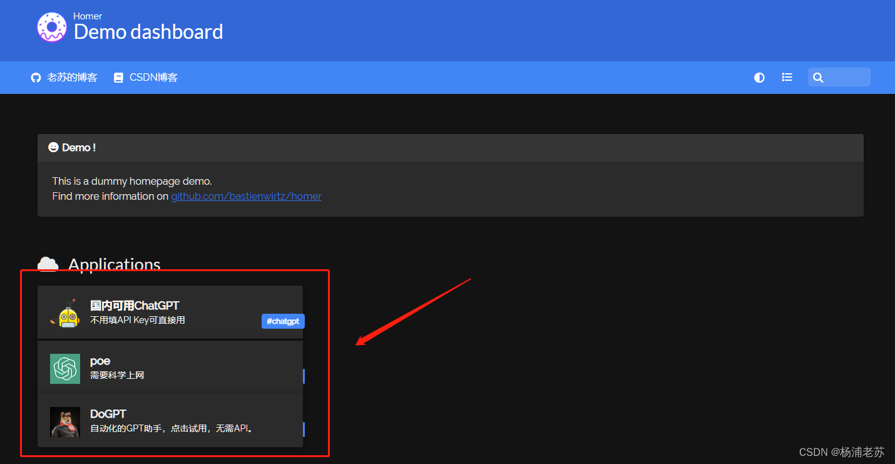The height and width of the screenshot is (464, 895).
Task: Switch to the list layout view
Action: tap(787, 78)
